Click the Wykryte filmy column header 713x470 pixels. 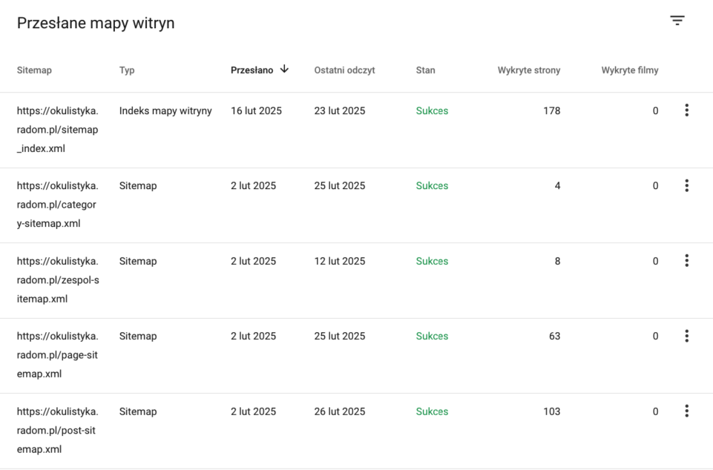pos(629,70)
